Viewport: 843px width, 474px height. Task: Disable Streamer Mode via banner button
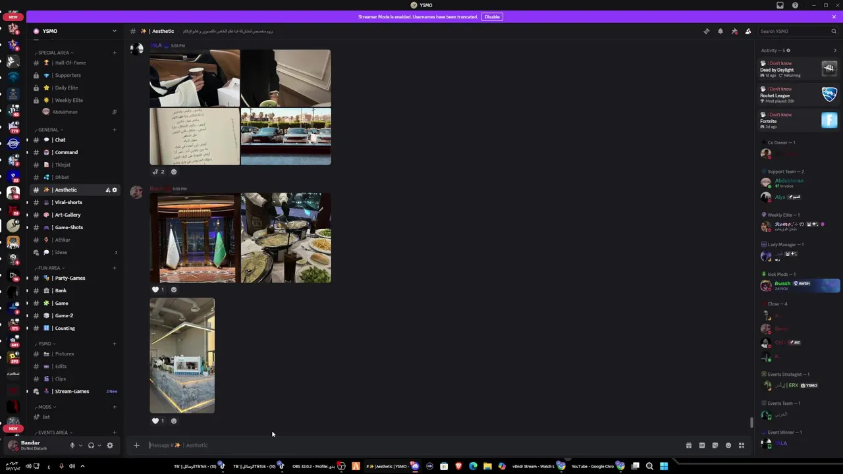[492, 16]
